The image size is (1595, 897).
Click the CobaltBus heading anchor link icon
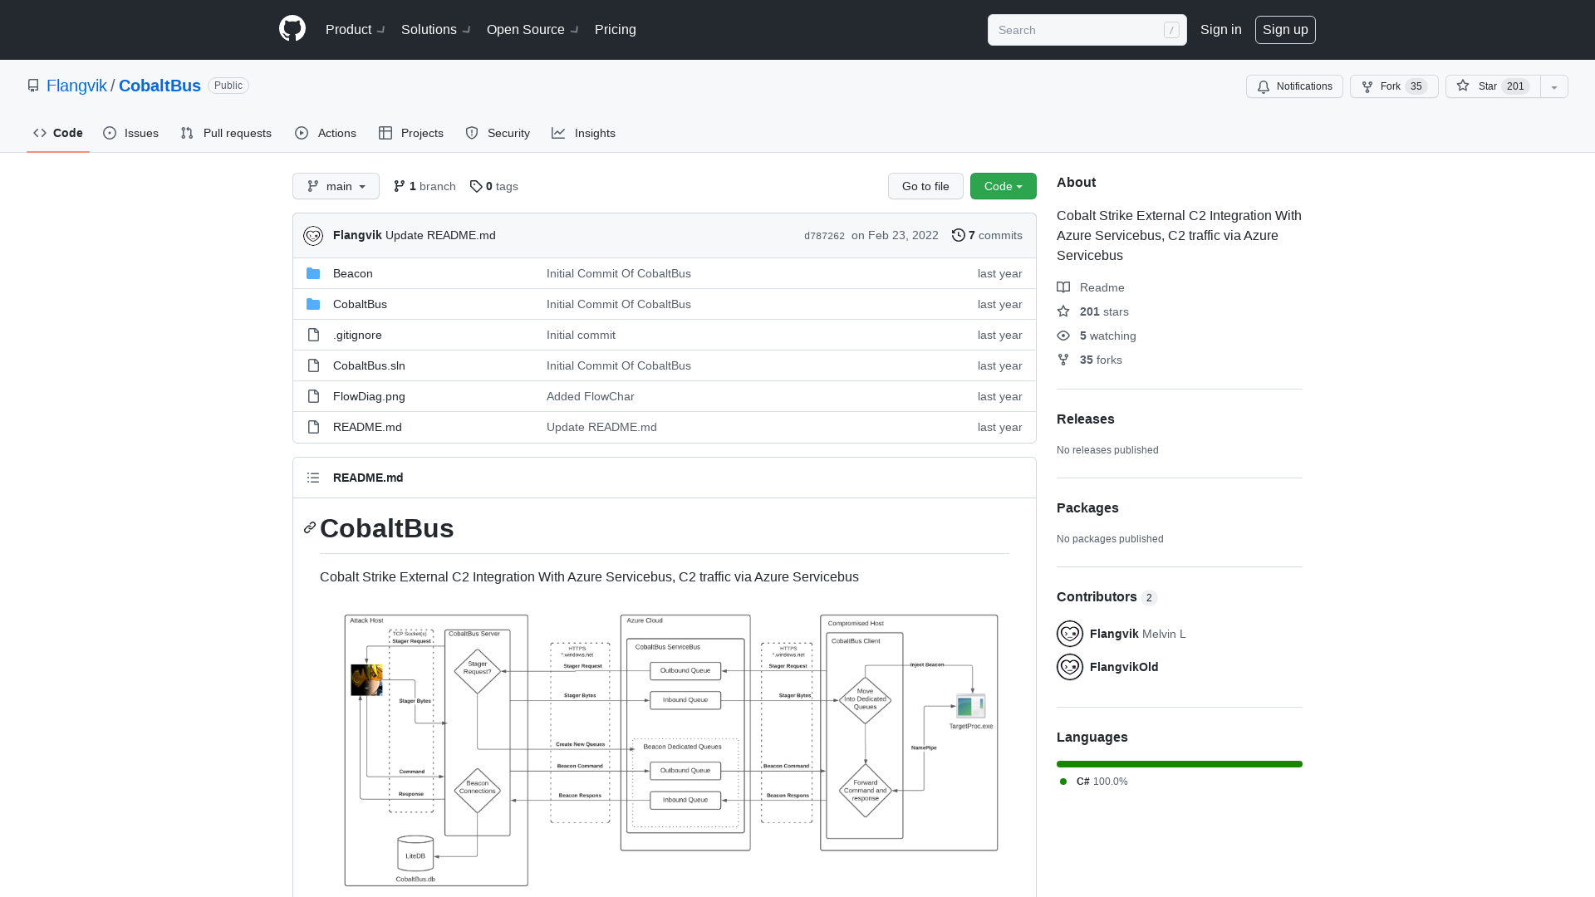pos(310,528)
